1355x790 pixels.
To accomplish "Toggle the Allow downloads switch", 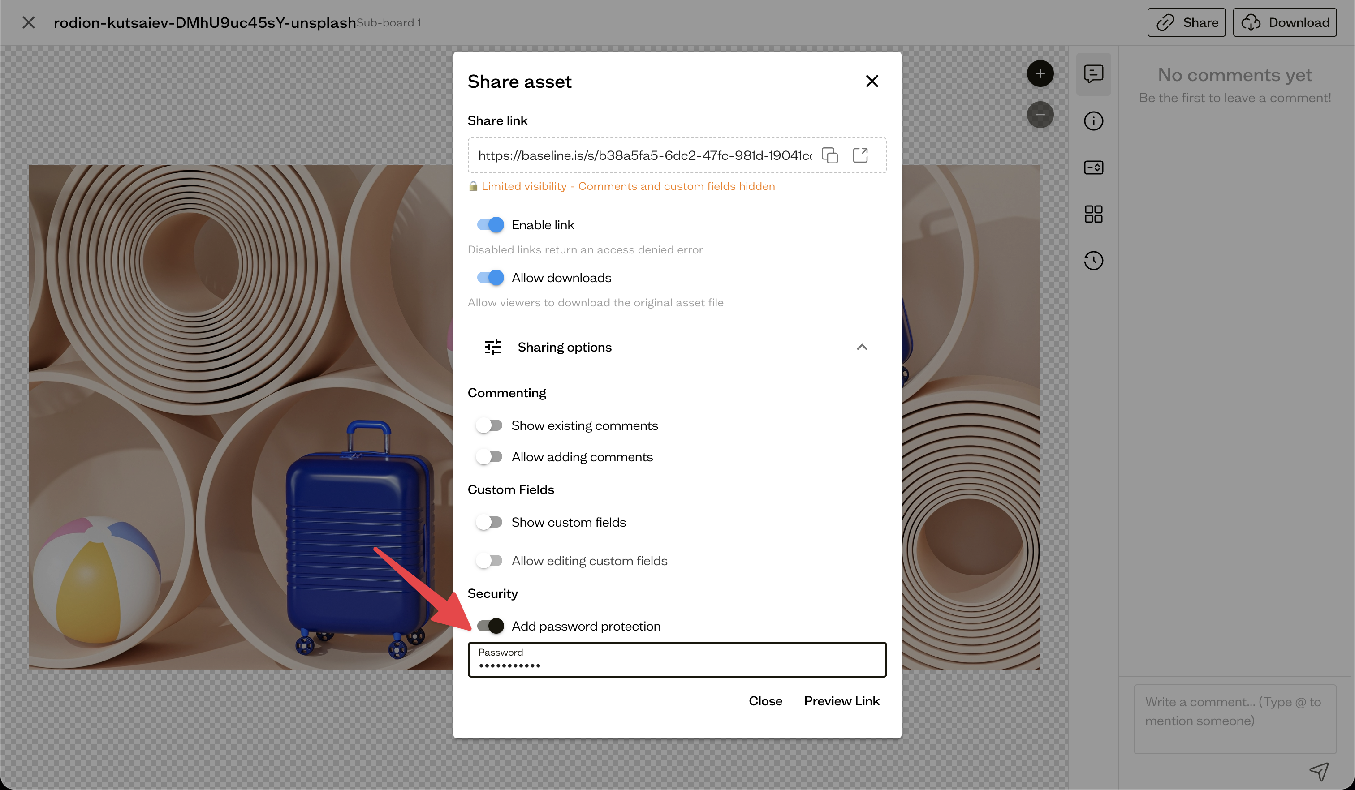I will (490, 278).
